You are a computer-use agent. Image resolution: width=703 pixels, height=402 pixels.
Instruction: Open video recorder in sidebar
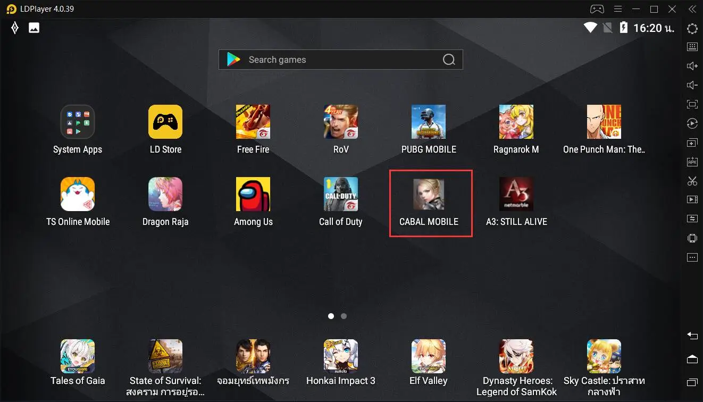pyautogui.click(x=692, y=200)
